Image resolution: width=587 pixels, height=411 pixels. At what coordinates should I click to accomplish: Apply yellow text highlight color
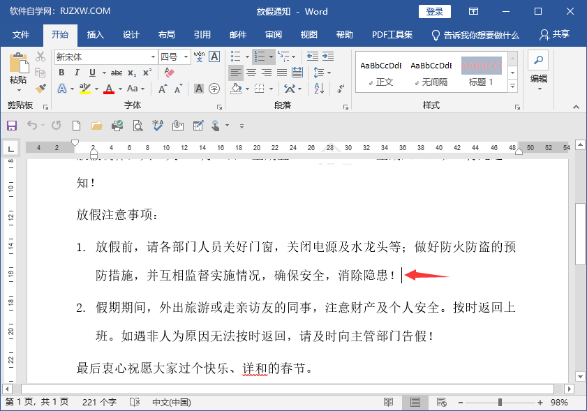click(85, 89)
